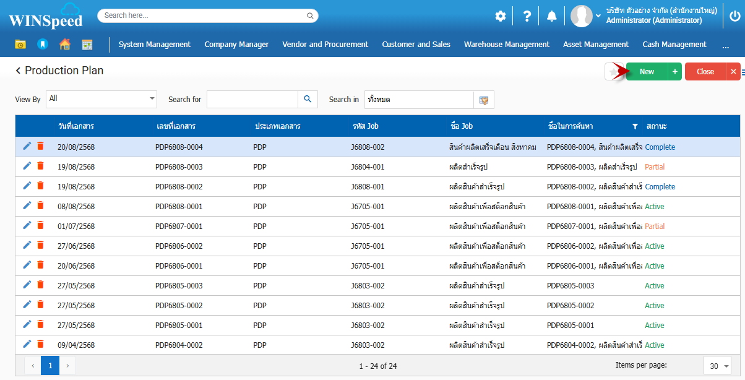The width and height of the screenshot is (745, 380).
Task: Open the recent history folder icon
Action: (x=20, y=45)
